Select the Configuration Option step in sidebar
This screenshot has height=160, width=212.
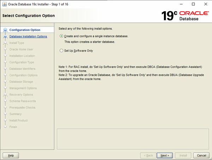tap(25, 30)
